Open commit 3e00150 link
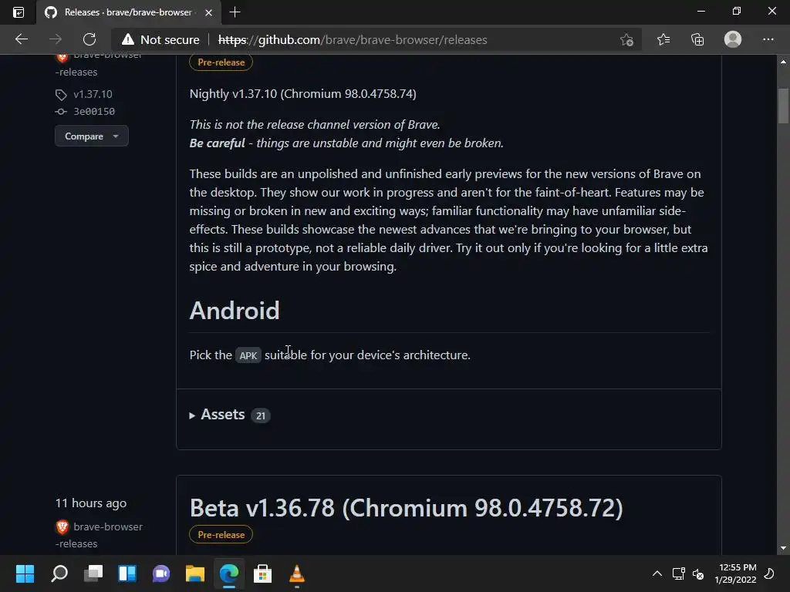Image resolution: width=790 pixels, height=592 pixels. coord(94,111)
